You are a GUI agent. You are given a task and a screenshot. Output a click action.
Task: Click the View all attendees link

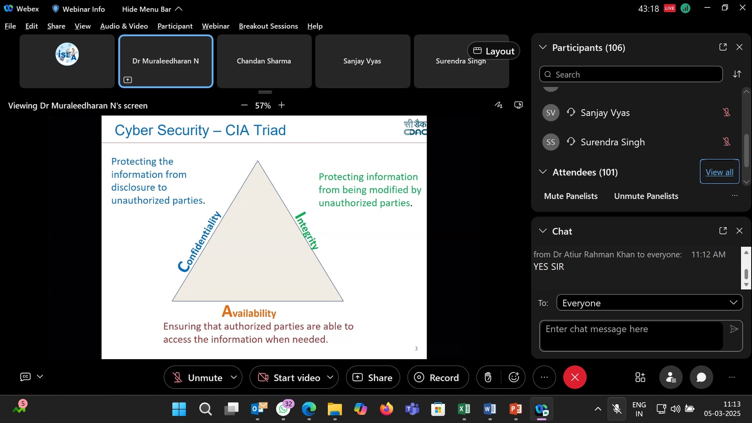[719, 172]
